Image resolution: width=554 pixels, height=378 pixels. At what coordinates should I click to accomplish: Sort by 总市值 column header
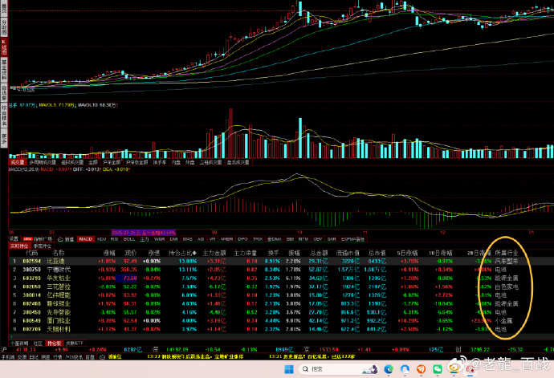[377, 253]
